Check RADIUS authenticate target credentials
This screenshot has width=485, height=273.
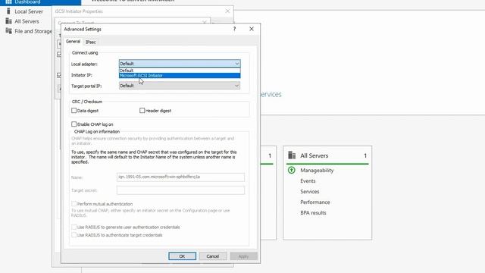tap(74, 235)
